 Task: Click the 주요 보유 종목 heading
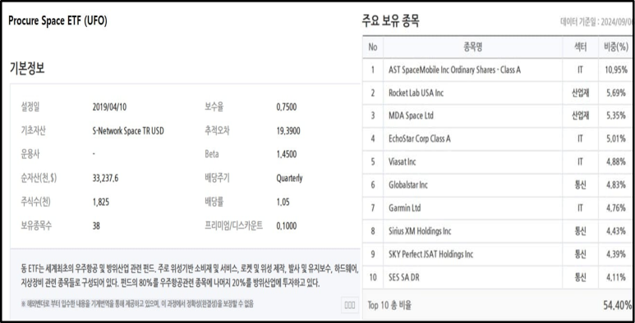pos(390,21)
